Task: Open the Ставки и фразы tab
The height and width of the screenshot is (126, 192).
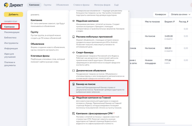Action: 82,5
